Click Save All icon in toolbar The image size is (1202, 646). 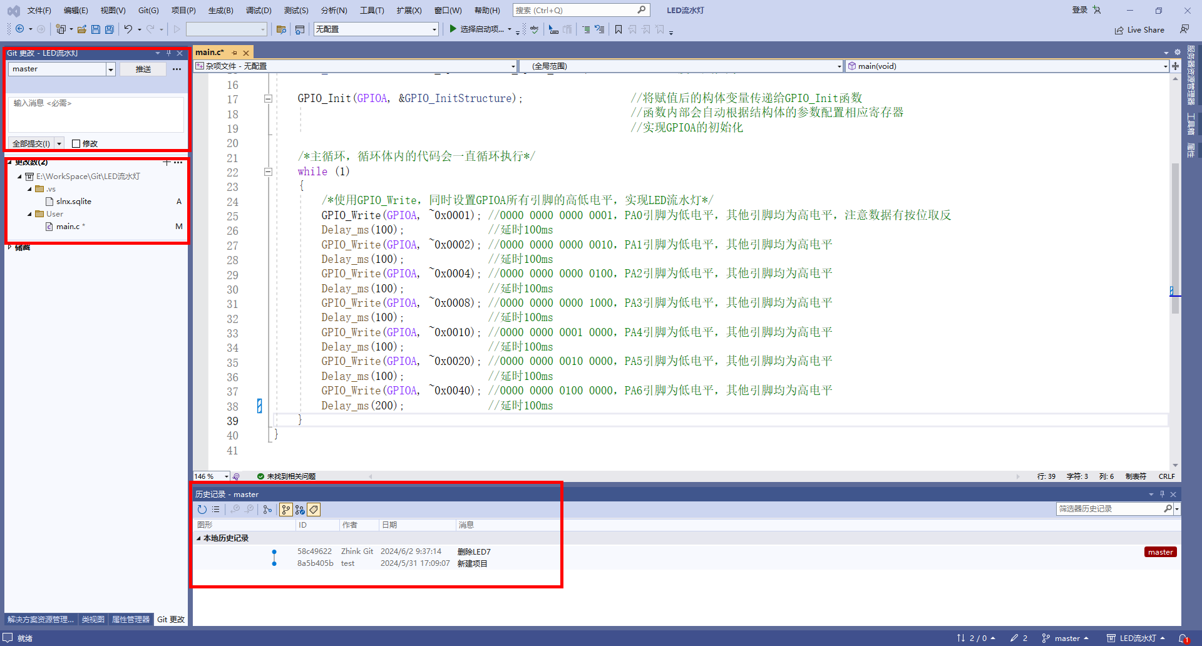[x=110, y=29]
